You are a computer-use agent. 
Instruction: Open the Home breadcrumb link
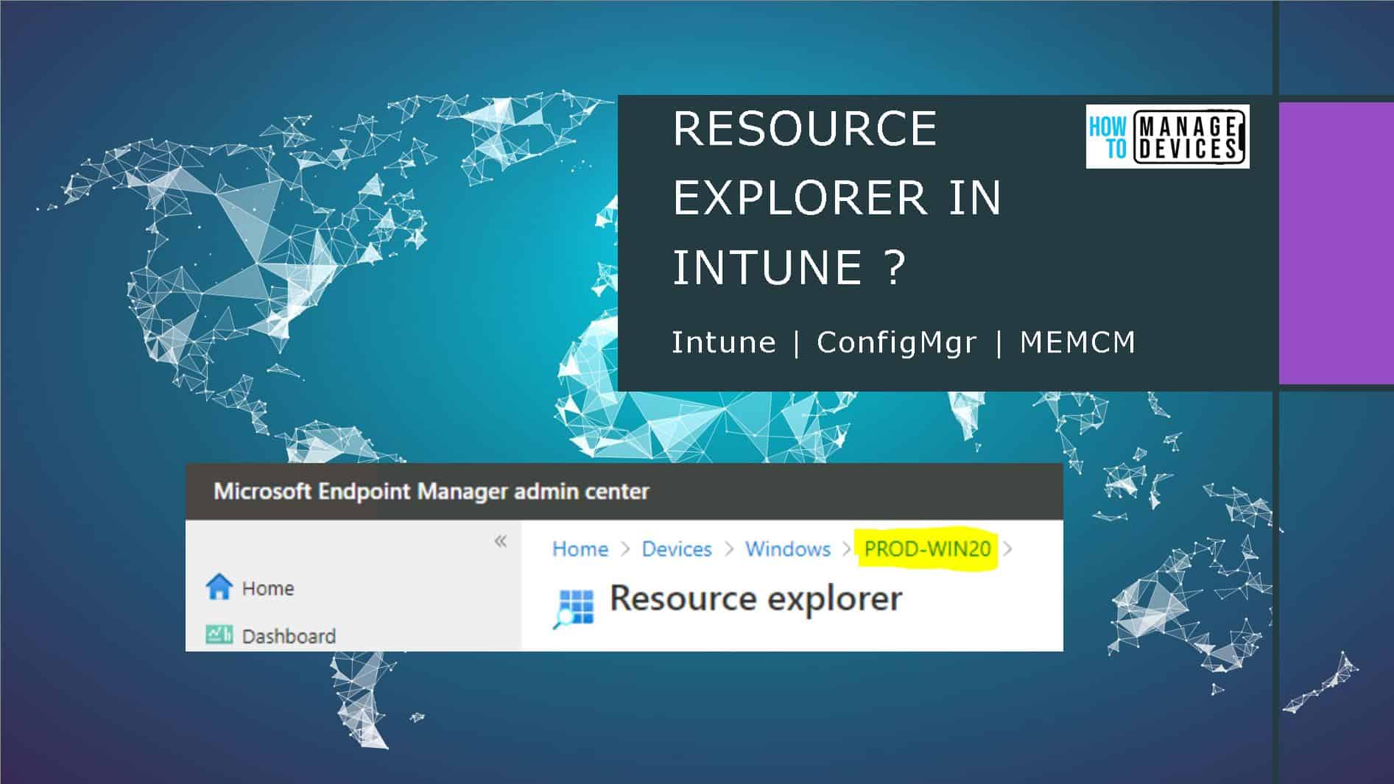(580, 549)
